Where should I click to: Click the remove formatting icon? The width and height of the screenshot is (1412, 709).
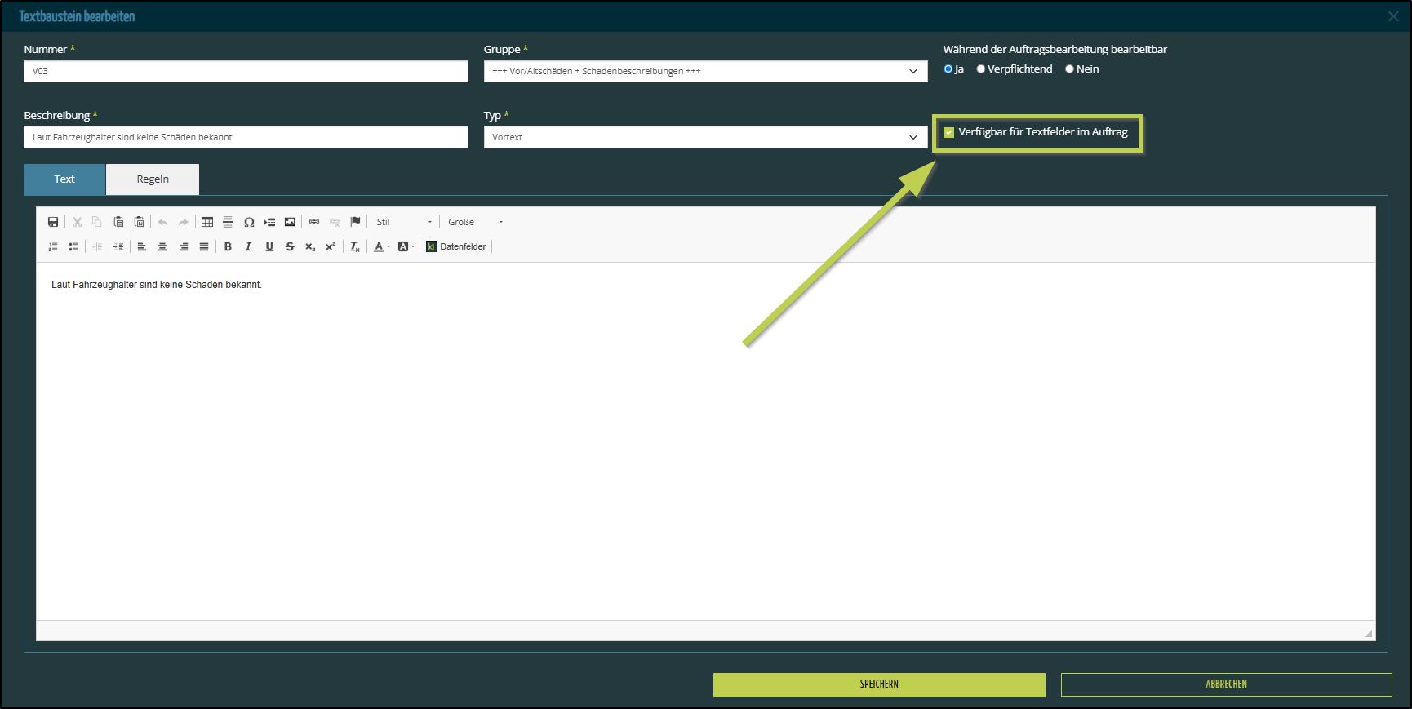tap(355, 246)
